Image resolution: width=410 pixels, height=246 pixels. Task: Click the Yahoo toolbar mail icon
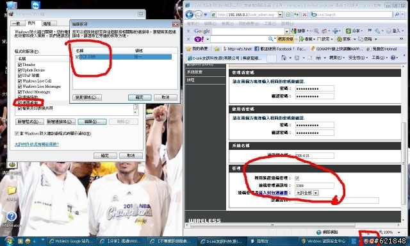pyautogui.click(x=361, y=39)
